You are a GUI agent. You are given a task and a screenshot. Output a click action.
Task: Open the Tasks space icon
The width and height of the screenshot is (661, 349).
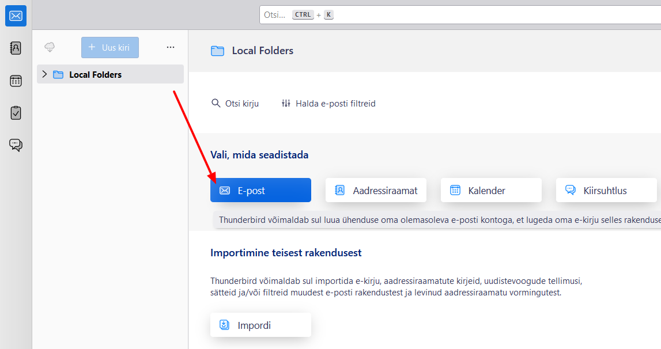16,113
